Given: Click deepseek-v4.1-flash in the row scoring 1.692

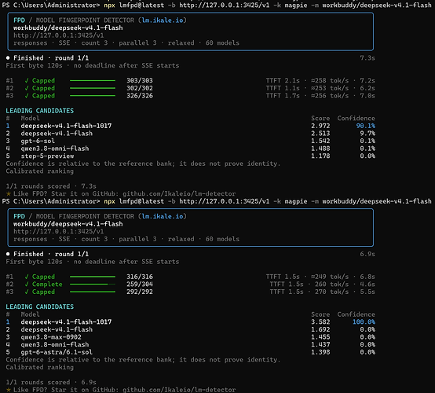Looking at the screenshot, I should click(57, 329).
